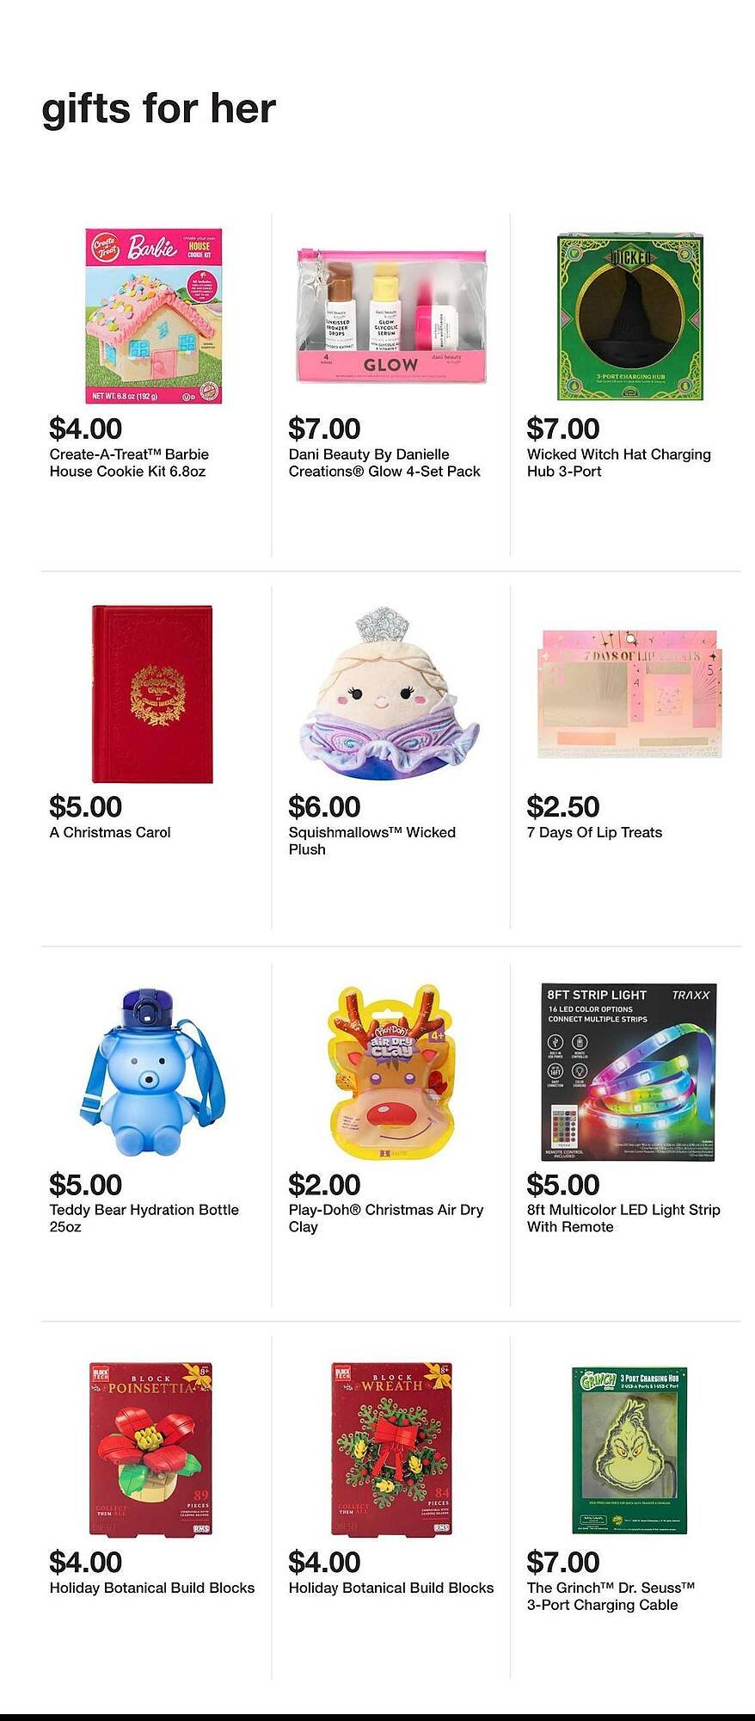Select the Squishmallows Wicked Plush image
Image resolution: width=755 pixels, height=1721 pixels.
point(391,694)
